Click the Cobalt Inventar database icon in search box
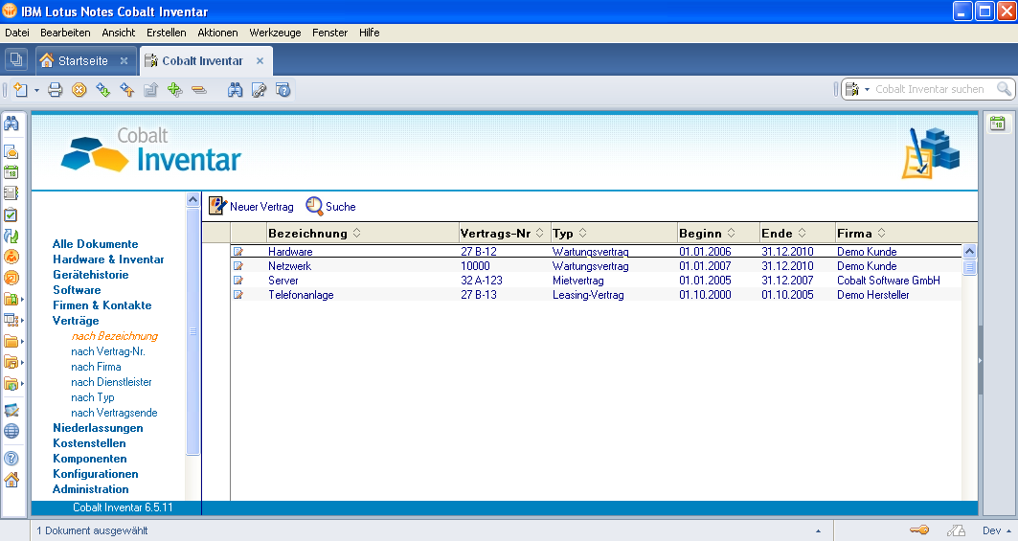The height and width of the screenshot is (541, 1018). point(851,89)
